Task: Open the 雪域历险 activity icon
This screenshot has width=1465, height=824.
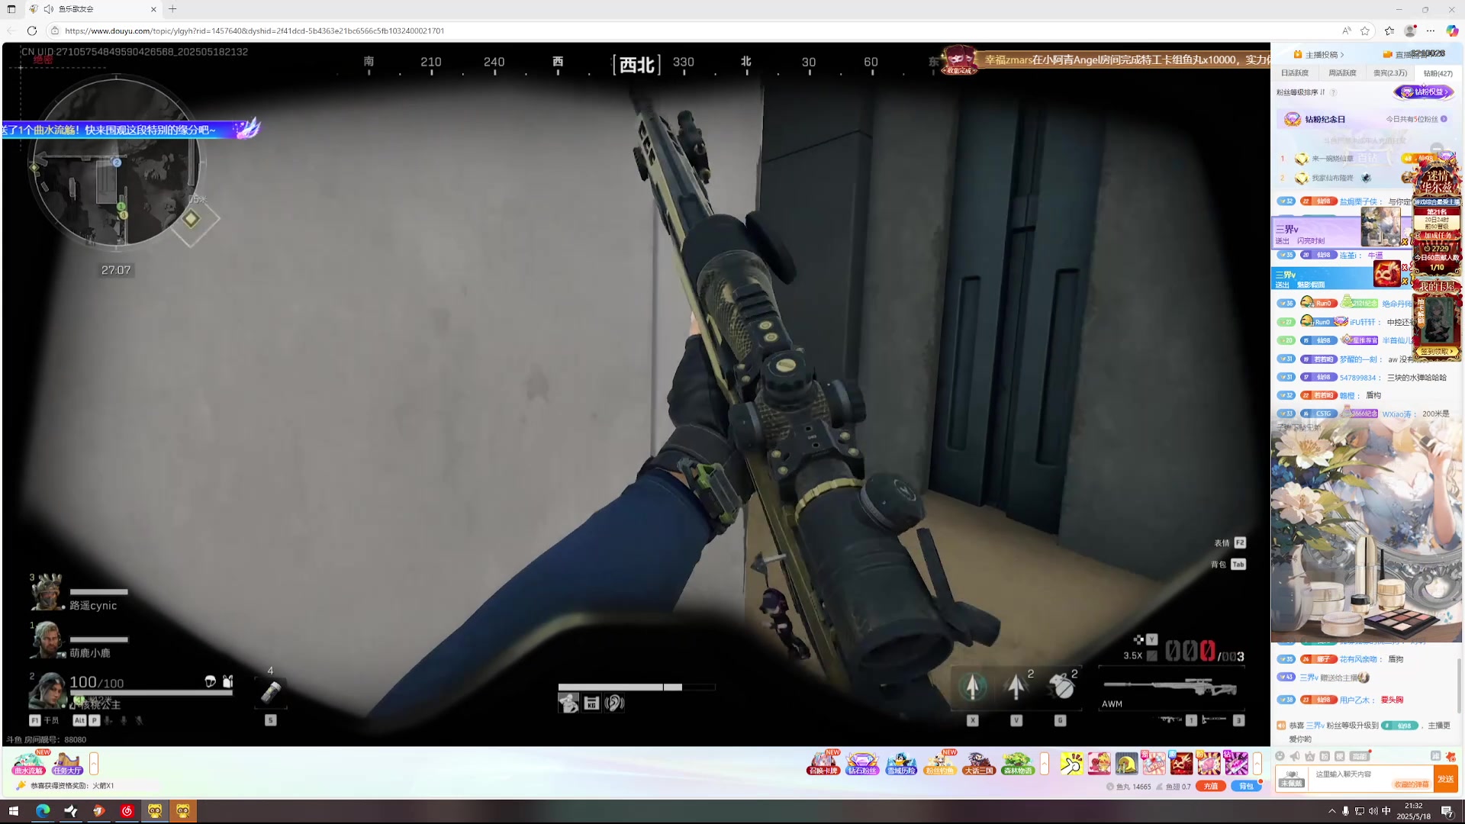Action: [901, 763]
